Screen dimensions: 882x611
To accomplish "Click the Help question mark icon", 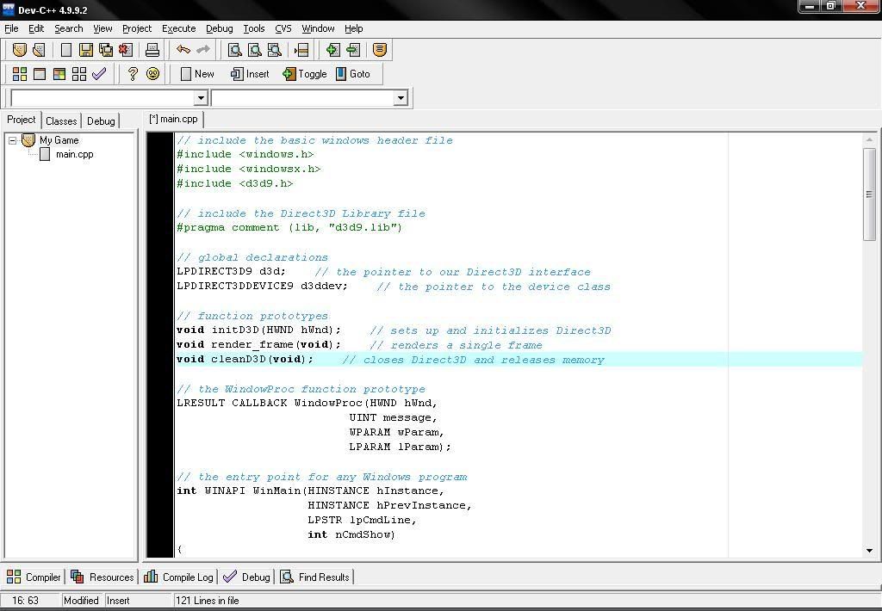I will pos(133,74).
